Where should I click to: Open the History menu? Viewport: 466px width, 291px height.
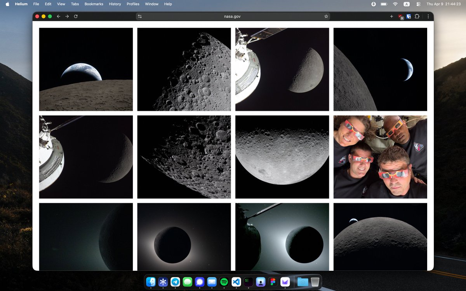[115, 4]
